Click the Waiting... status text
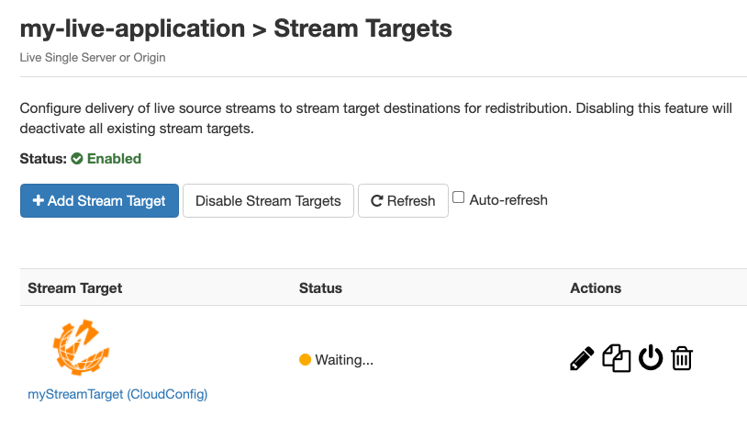The height and width of the screenshot is (428, 747). 344,360
